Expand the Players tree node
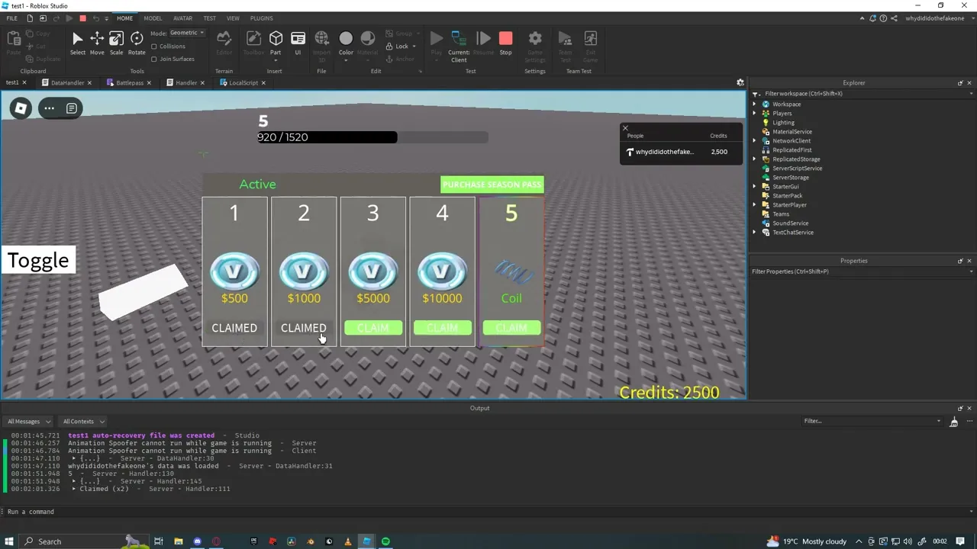Viewport: 977px width, 549px height. click(x=755, y=114)
